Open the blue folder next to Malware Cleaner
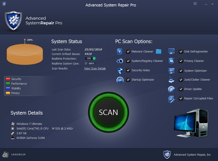 [159, 52]
